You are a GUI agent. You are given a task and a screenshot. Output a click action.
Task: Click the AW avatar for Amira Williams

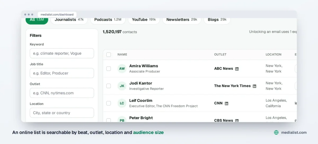(122, 69)
